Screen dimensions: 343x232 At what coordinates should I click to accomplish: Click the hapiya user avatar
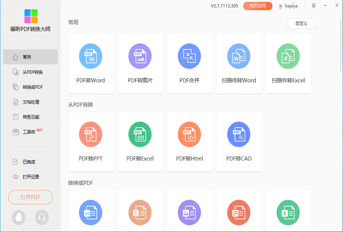point(280,6)
